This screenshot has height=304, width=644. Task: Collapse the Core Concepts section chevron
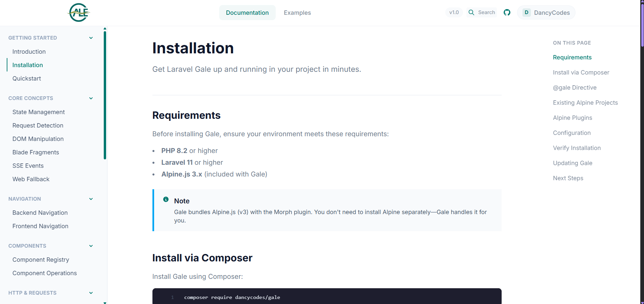(91, 98)
